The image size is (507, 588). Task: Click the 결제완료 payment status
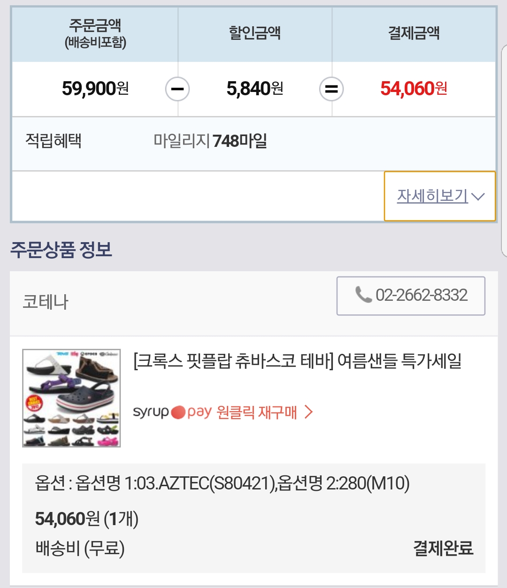(x=443, y=548)
